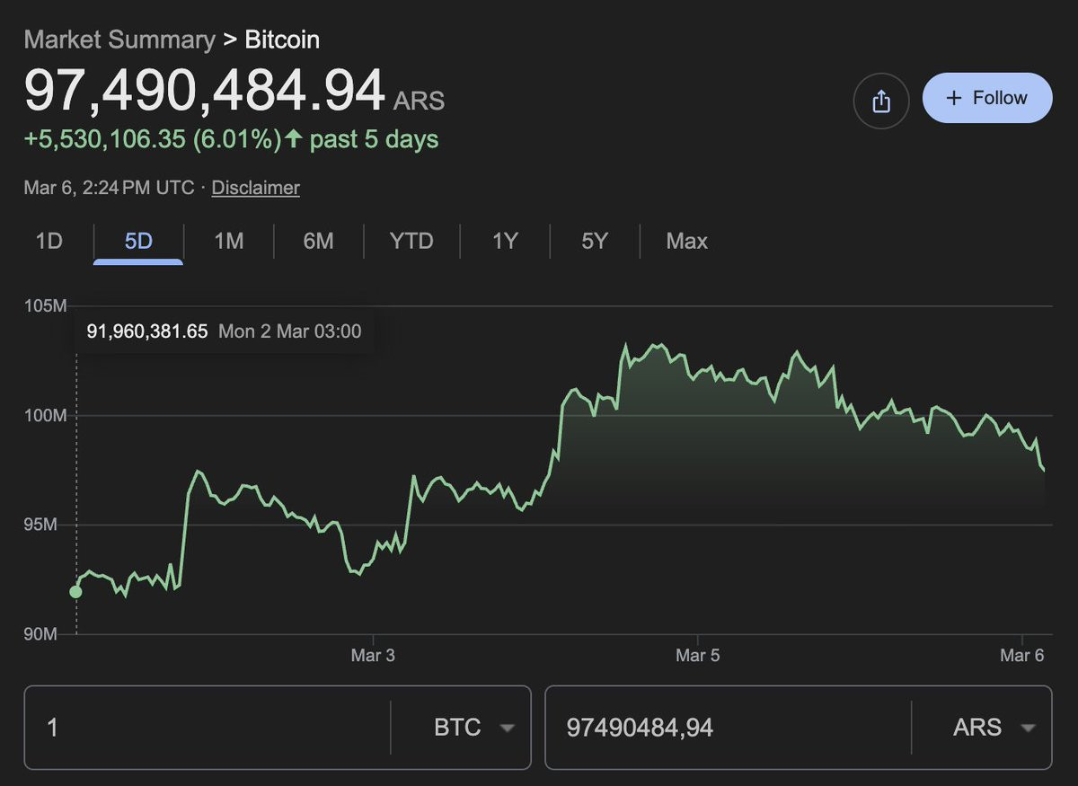This screenshot has width=1078, height=786.
Task: Switch to the 1Y chart view
Action: click(x=505, y=241)
